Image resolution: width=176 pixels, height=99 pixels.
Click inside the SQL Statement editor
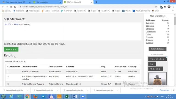[x=73, y=31]
